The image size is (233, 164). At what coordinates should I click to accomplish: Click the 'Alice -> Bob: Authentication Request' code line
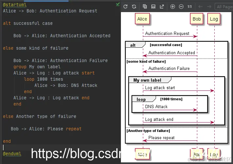coord(50,11)
